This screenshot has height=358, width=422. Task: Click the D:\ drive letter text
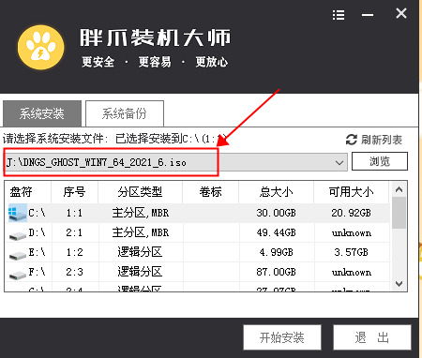(x=37, y=232)
